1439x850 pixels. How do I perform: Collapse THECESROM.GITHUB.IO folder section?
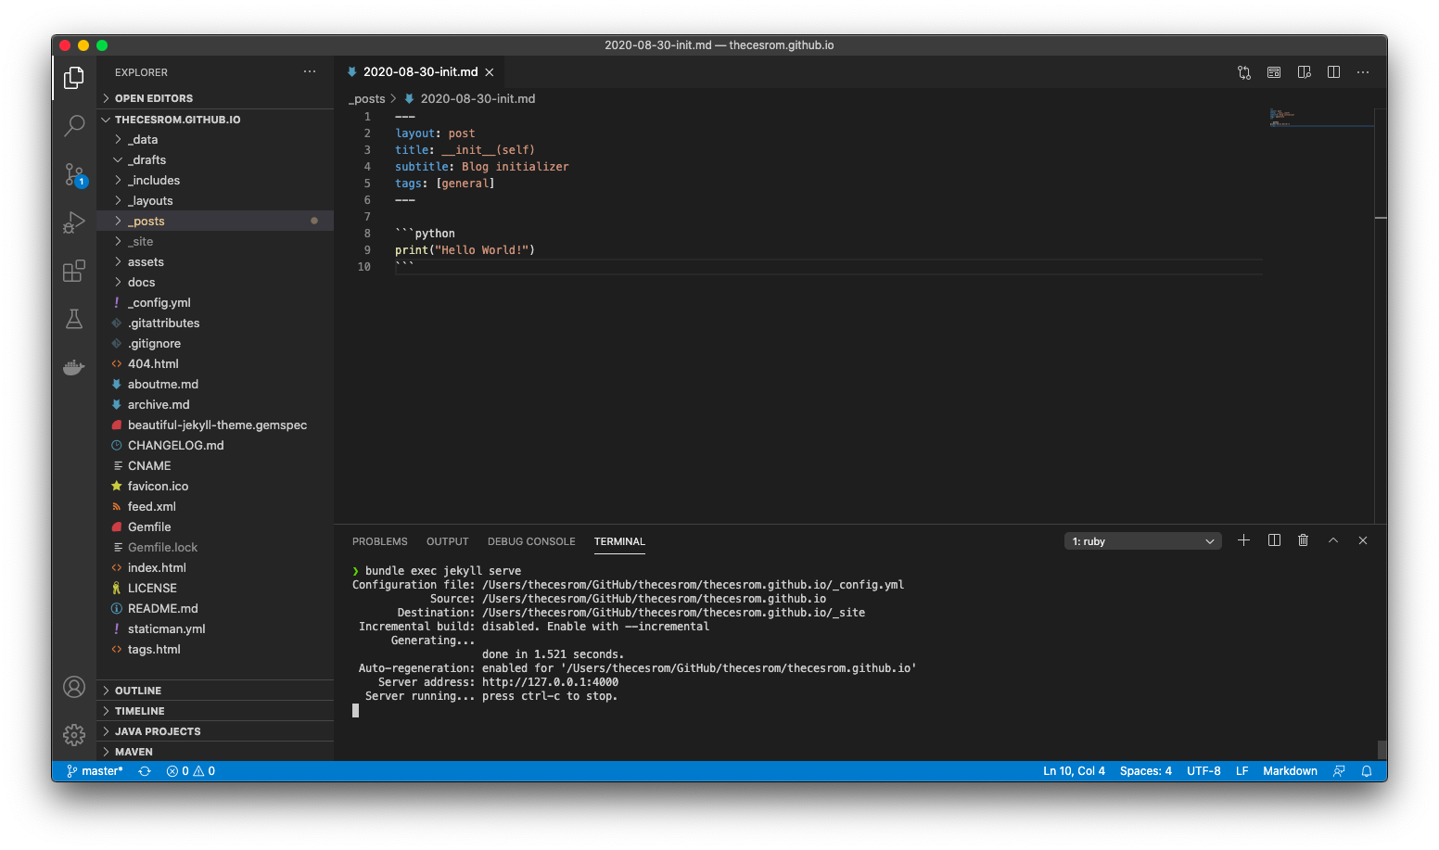[x=215, y=120]
